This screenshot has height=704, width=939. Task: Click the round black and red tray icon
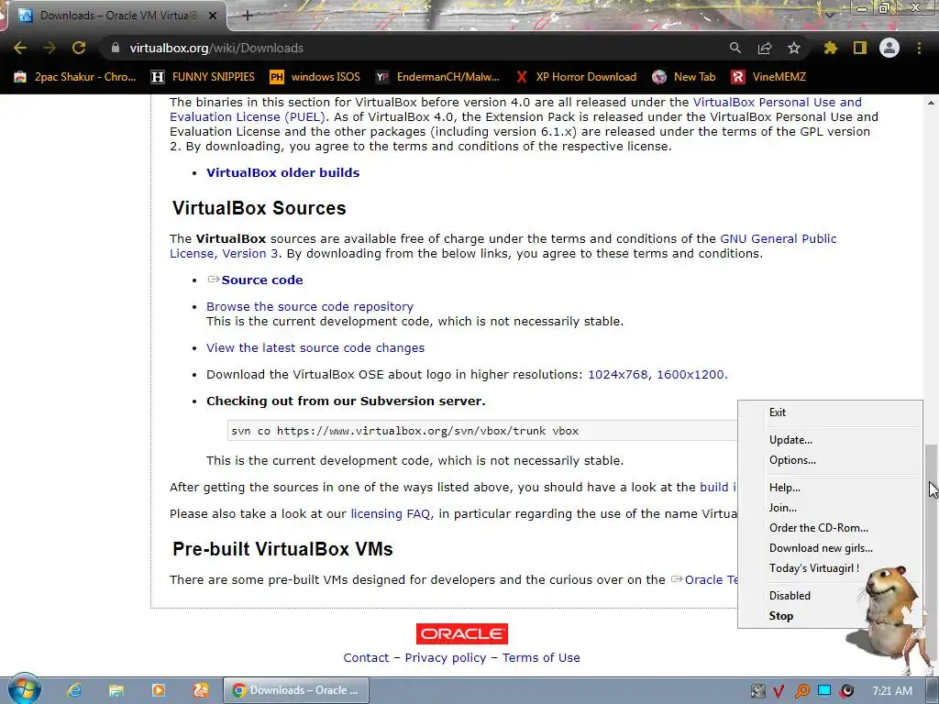(x=846, y=691)
